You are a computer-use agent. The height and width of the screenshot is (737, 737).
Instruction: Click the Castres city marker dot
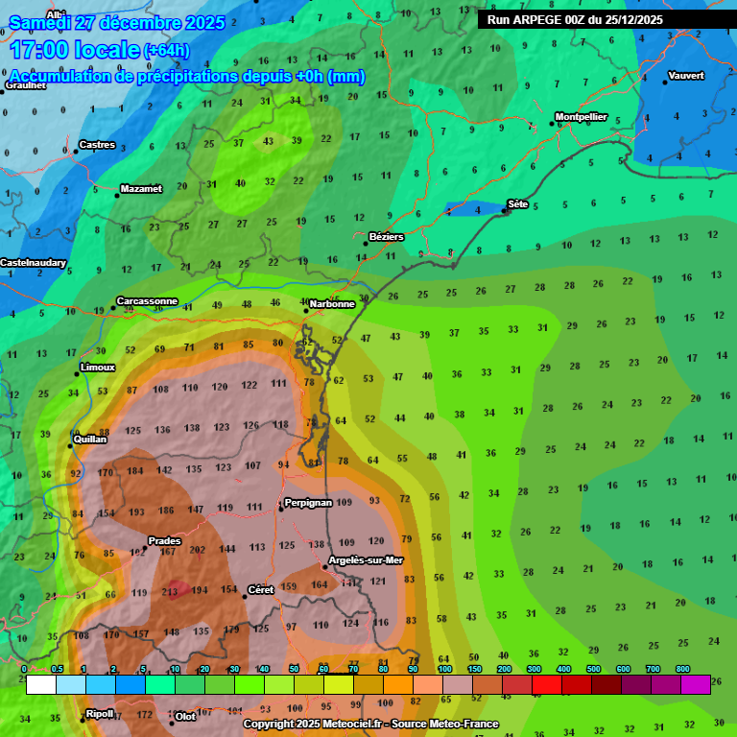(x=76, y=151)
